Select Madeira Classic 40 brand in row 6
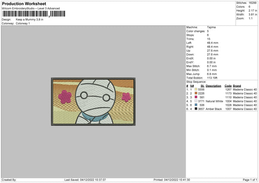This screenshot has width=259, height=183. pos(245,109)
